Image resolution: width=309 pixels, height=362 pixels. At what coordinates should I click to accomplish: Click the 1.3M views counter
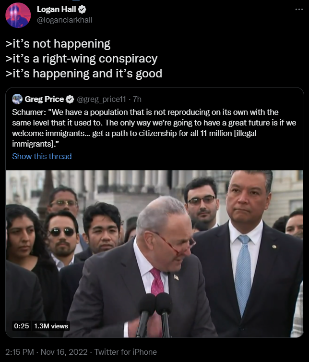point(51,326)
